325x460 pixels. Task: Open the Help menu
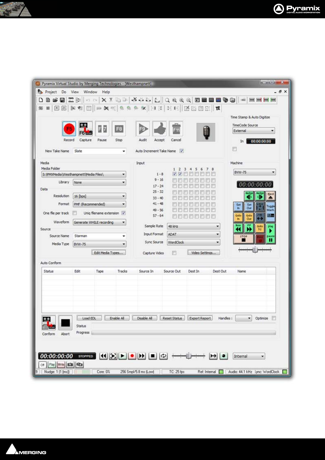tap(106, 92)
